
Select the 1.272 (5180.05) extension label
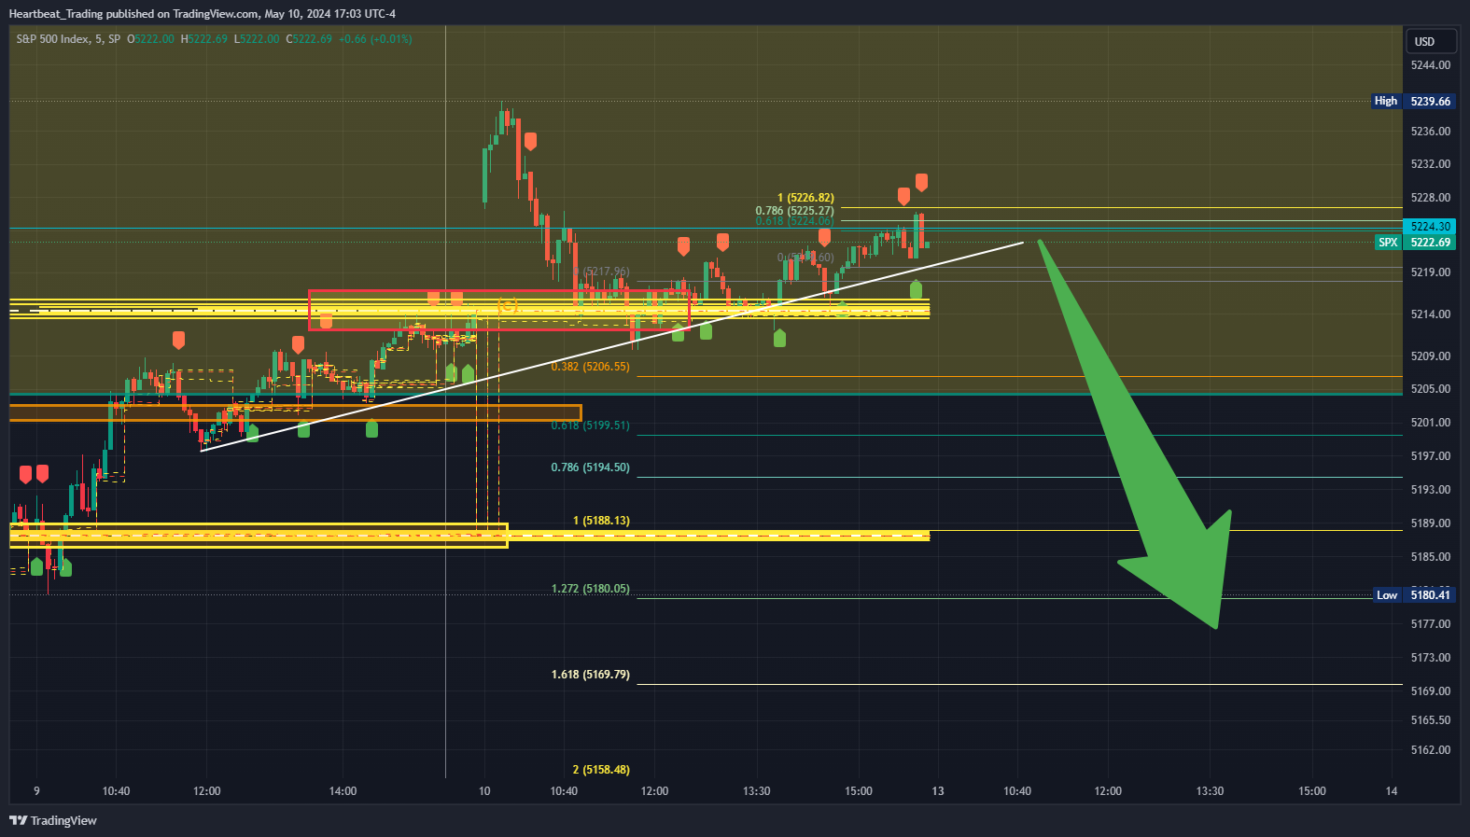point(590,589)
